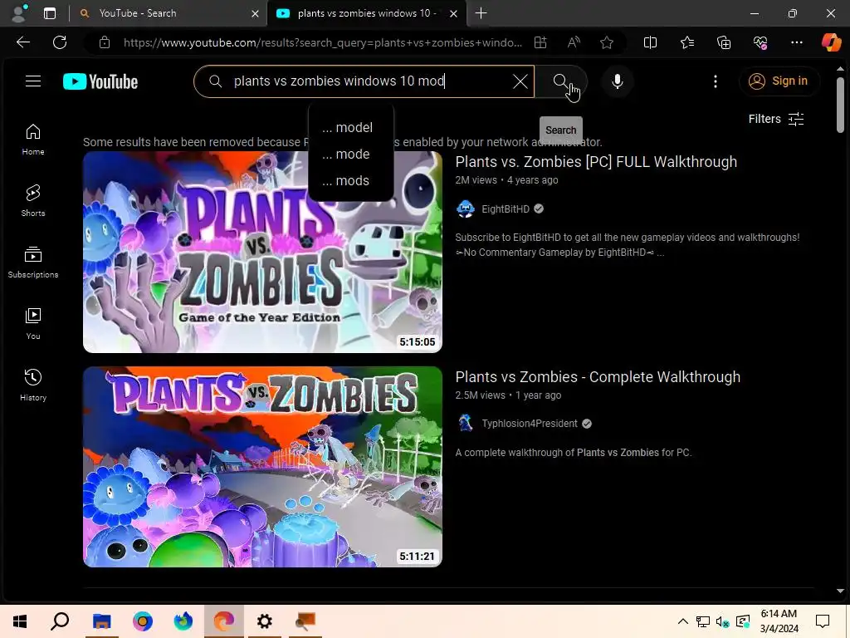Go to Home in sidebar
This screenshot has height=638, width=850.
(33, 140)
